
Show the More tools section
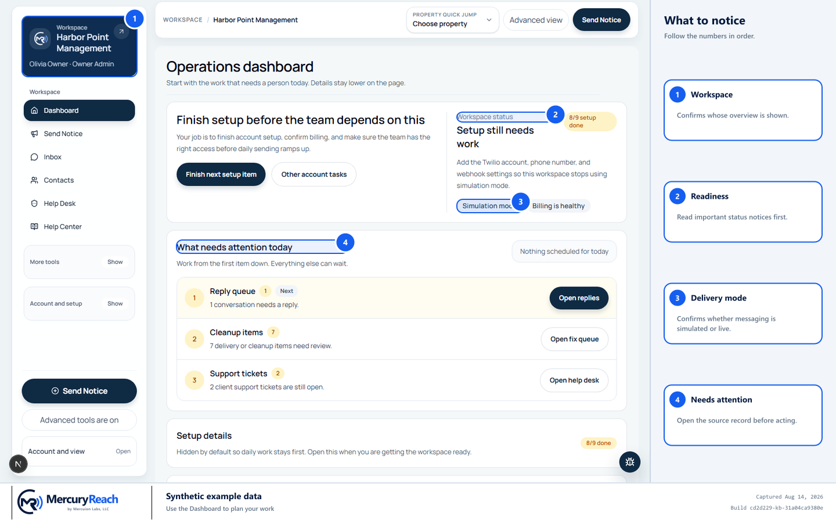115,262
